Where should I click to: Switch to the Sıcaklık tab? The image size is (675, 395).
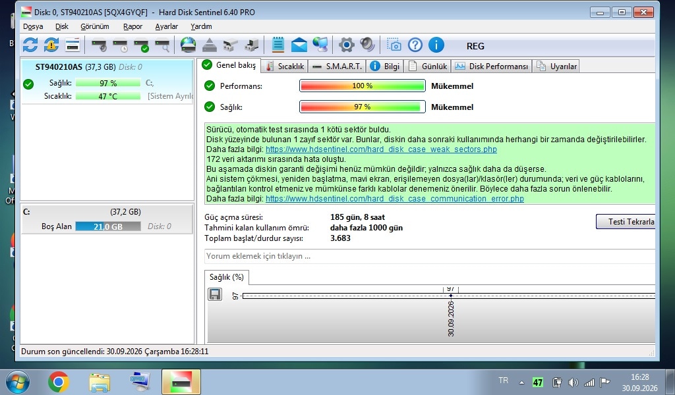284,66
